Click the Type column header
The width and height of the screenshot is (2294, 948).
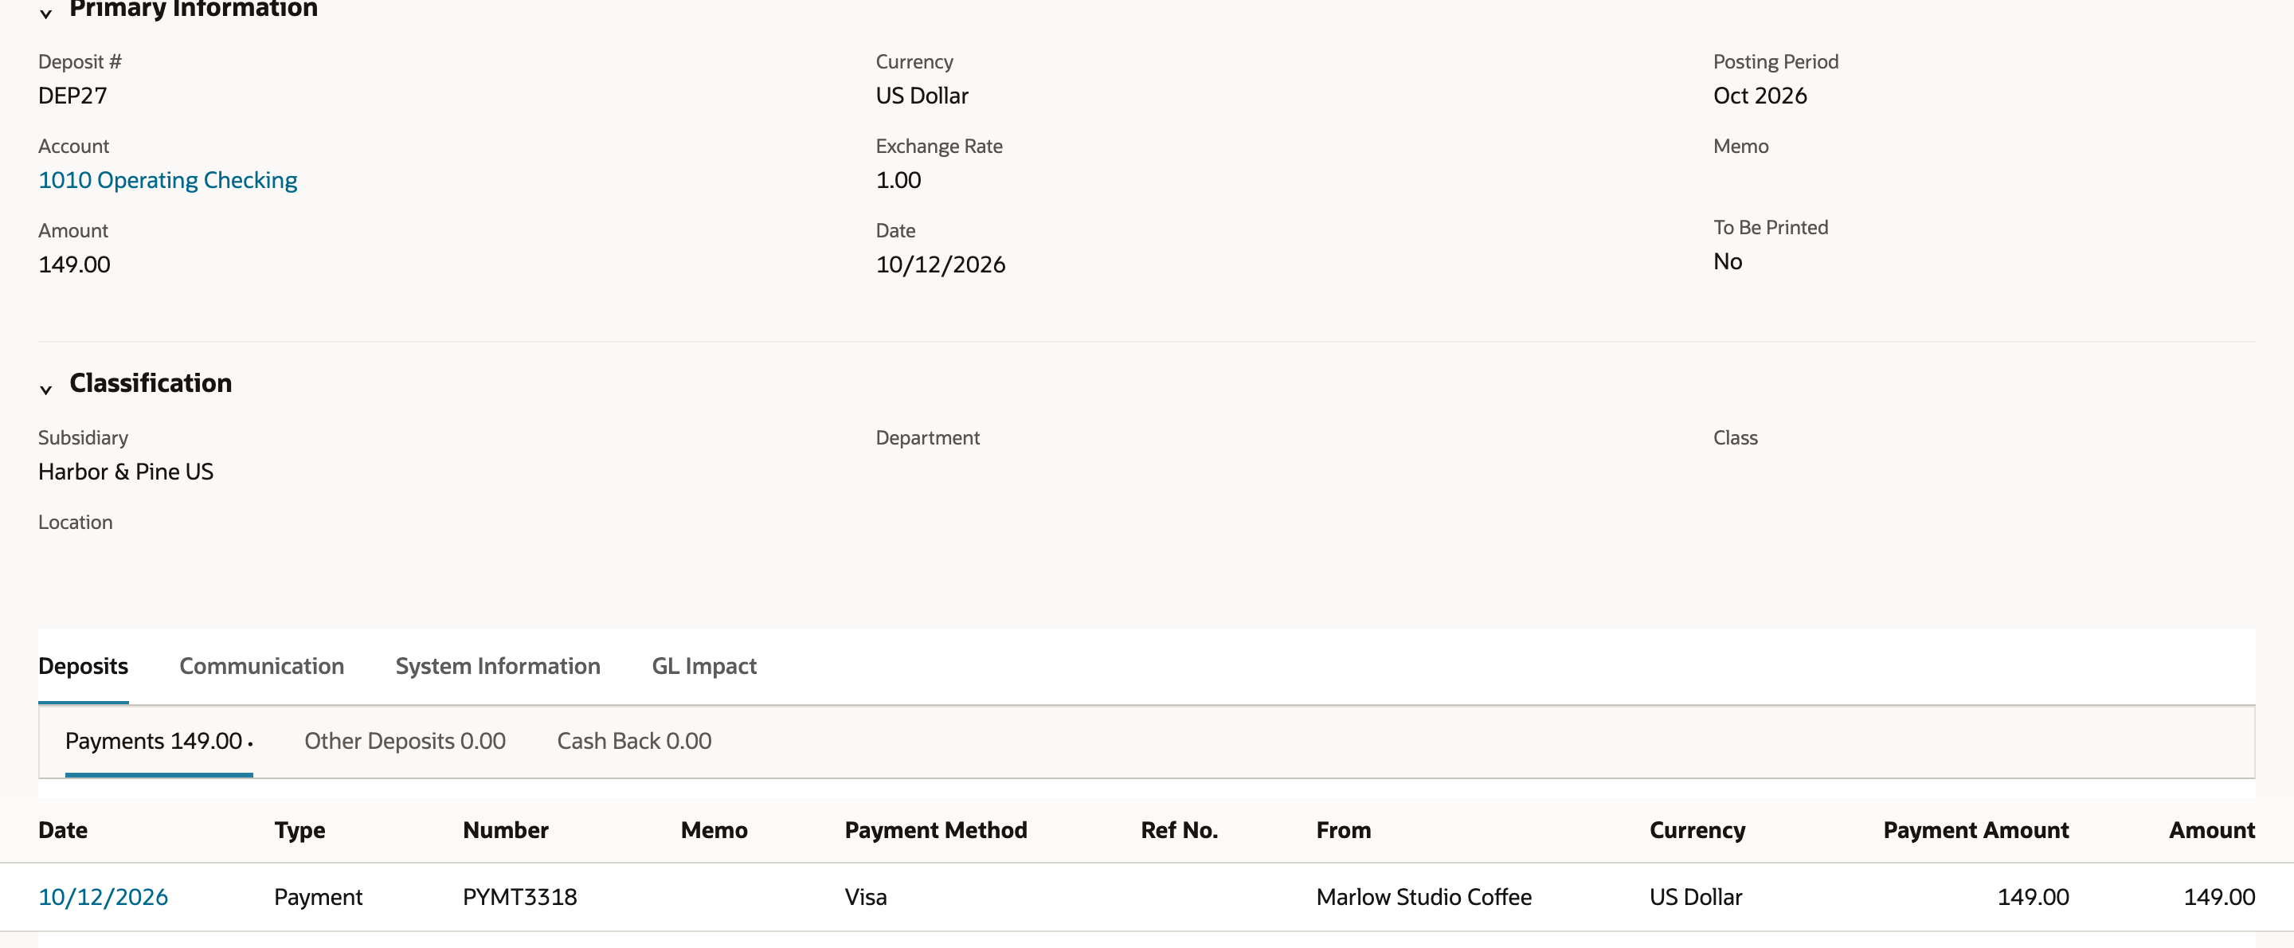click(x=300, y=829)
